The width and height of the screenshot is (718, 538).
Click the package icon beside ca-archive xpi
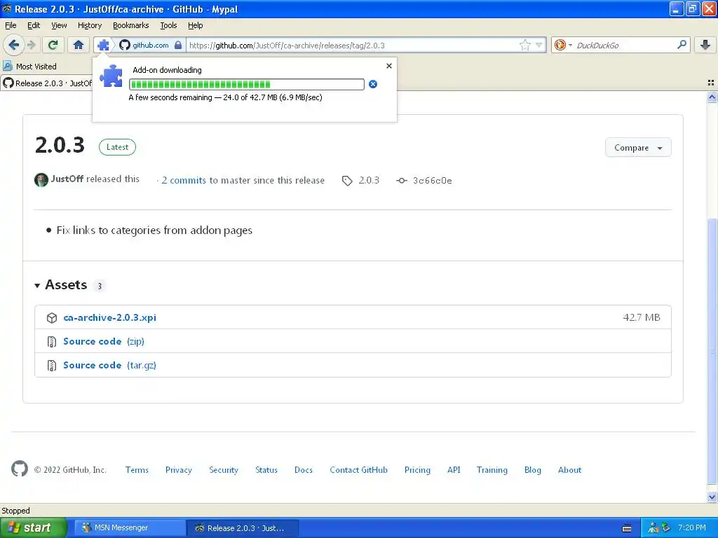(52, 317)
